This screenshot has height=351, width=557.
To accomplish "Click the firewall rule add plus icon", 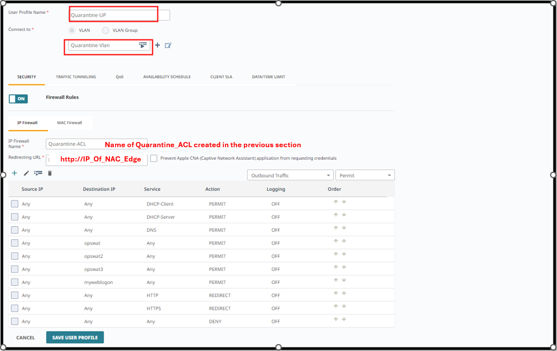I will [x=14, y=173].
